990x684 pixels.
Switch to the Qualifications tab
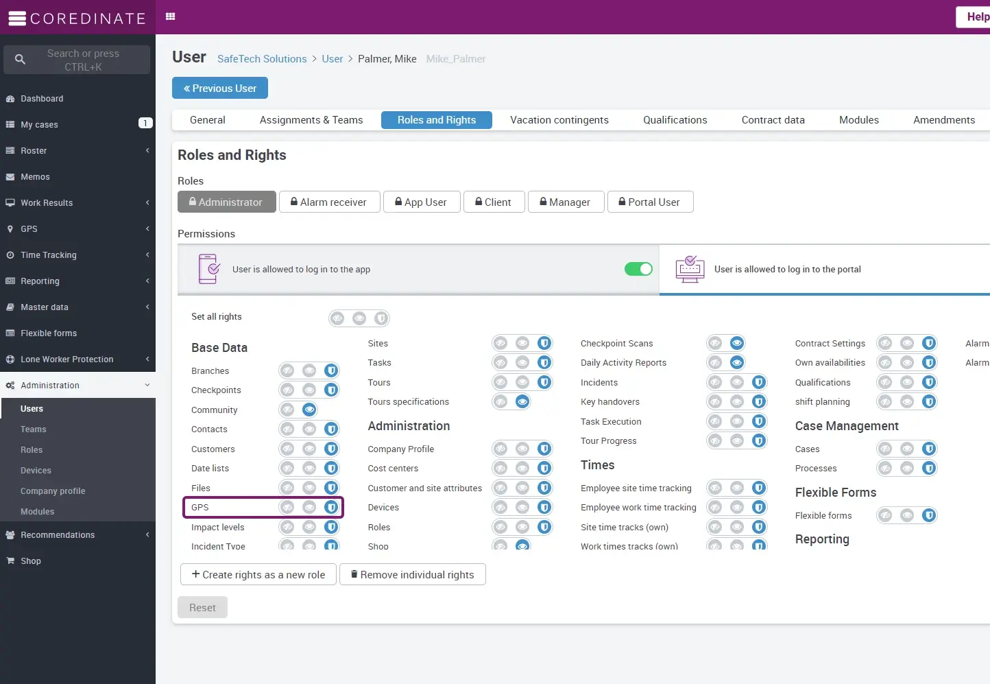click(x=675, y=120)
